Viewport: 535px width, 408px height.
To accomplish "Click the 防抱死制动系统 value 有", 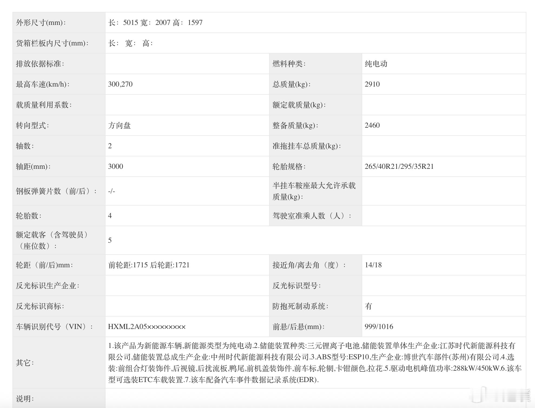I will [x=368, y=306].
